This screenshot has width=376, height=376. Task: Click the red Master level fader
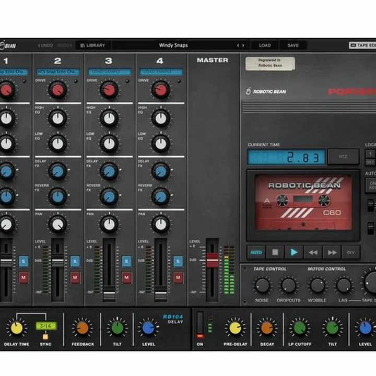pyautogui.click(x=212, y=260)
